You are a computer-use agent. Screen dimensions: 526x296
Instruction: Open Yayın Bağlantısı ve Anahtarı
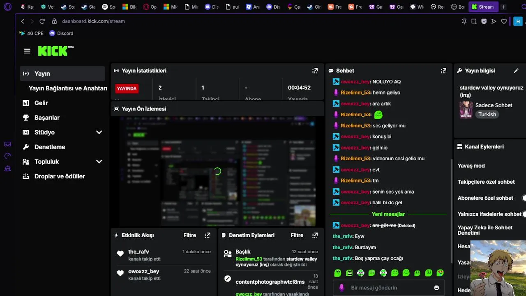(x=68, y=88)
